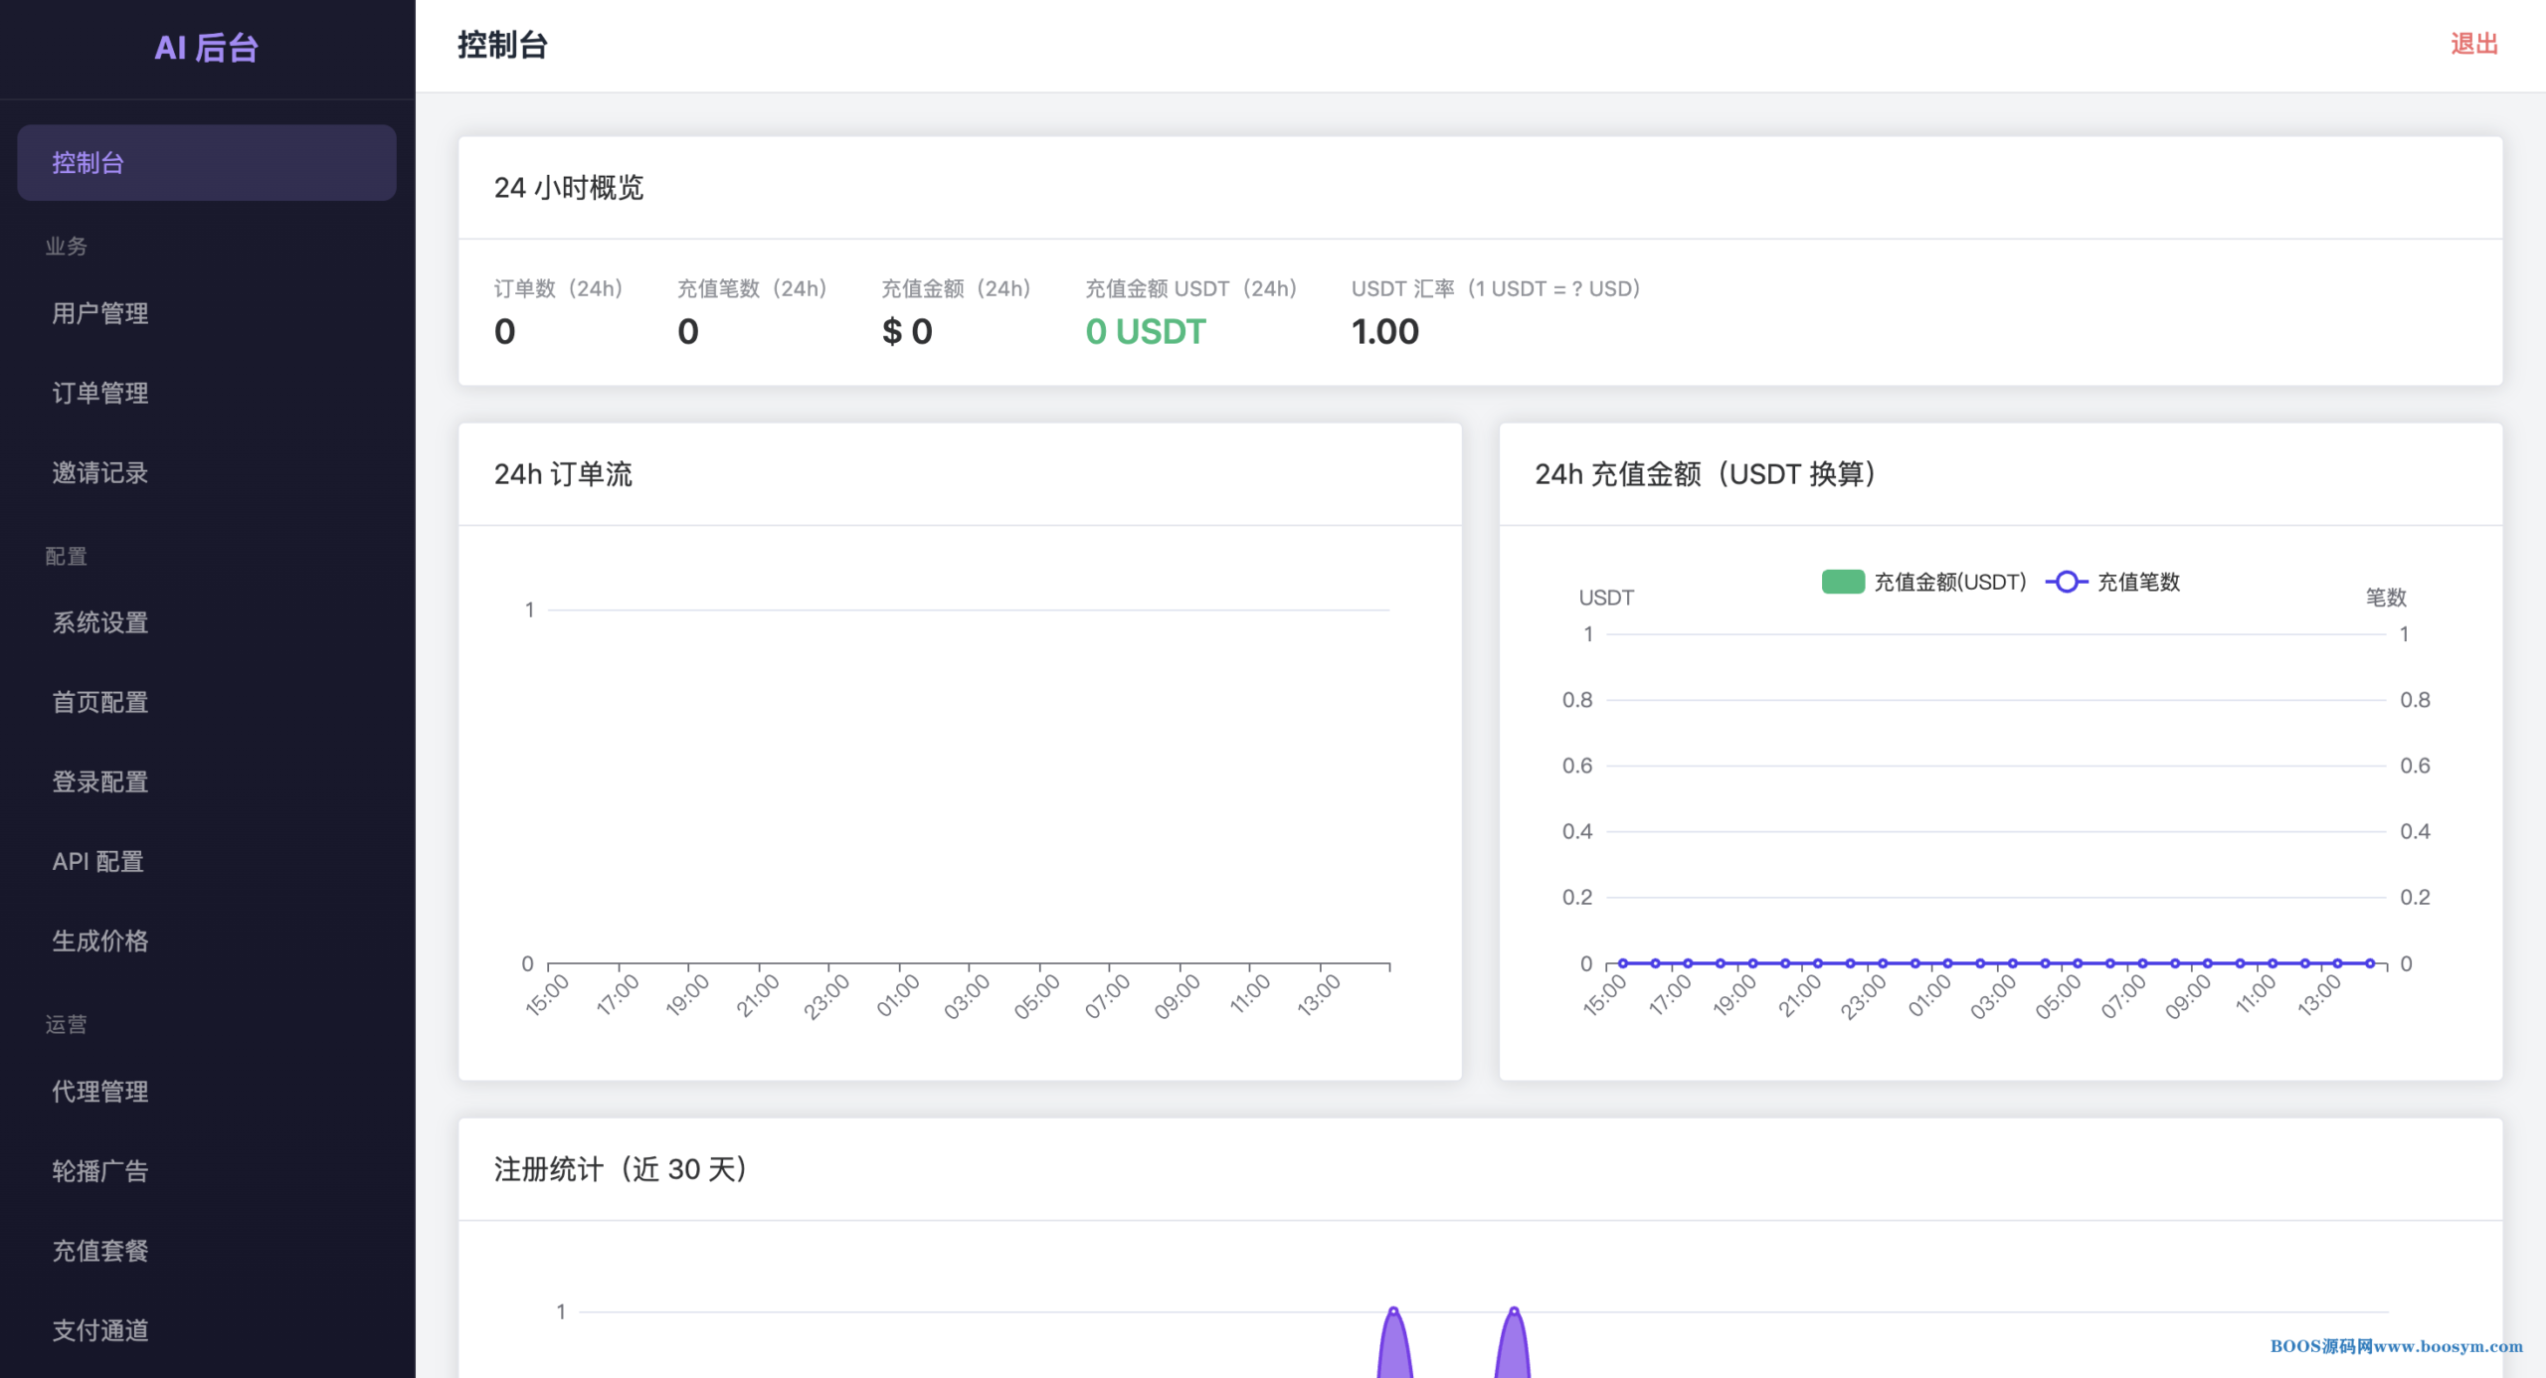Select 充值套餐 in sidebar
Screen dimensions: 2546x1378
[x=100, y=1250]
